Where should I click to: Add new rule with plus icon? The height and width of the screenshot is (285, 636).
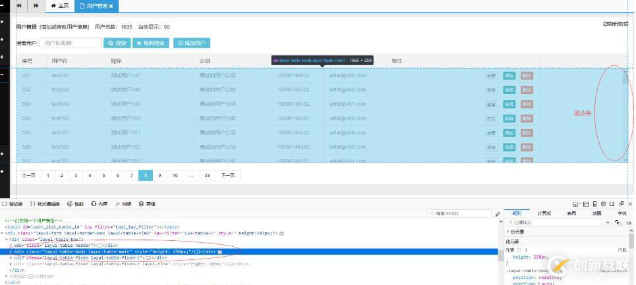(x=608, y=222)
